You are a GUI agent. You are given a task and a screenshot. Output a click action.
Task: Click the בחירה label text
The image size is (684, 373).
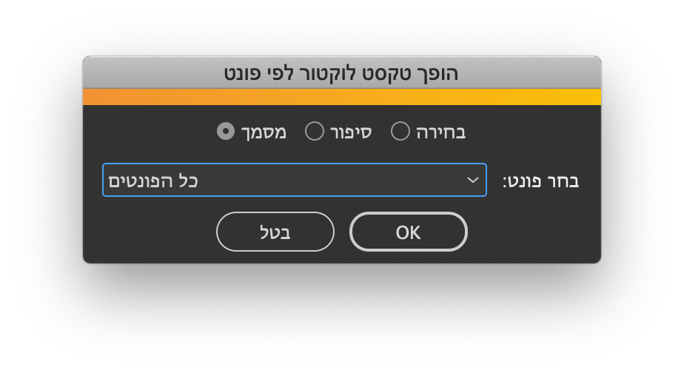click(441, 132)
